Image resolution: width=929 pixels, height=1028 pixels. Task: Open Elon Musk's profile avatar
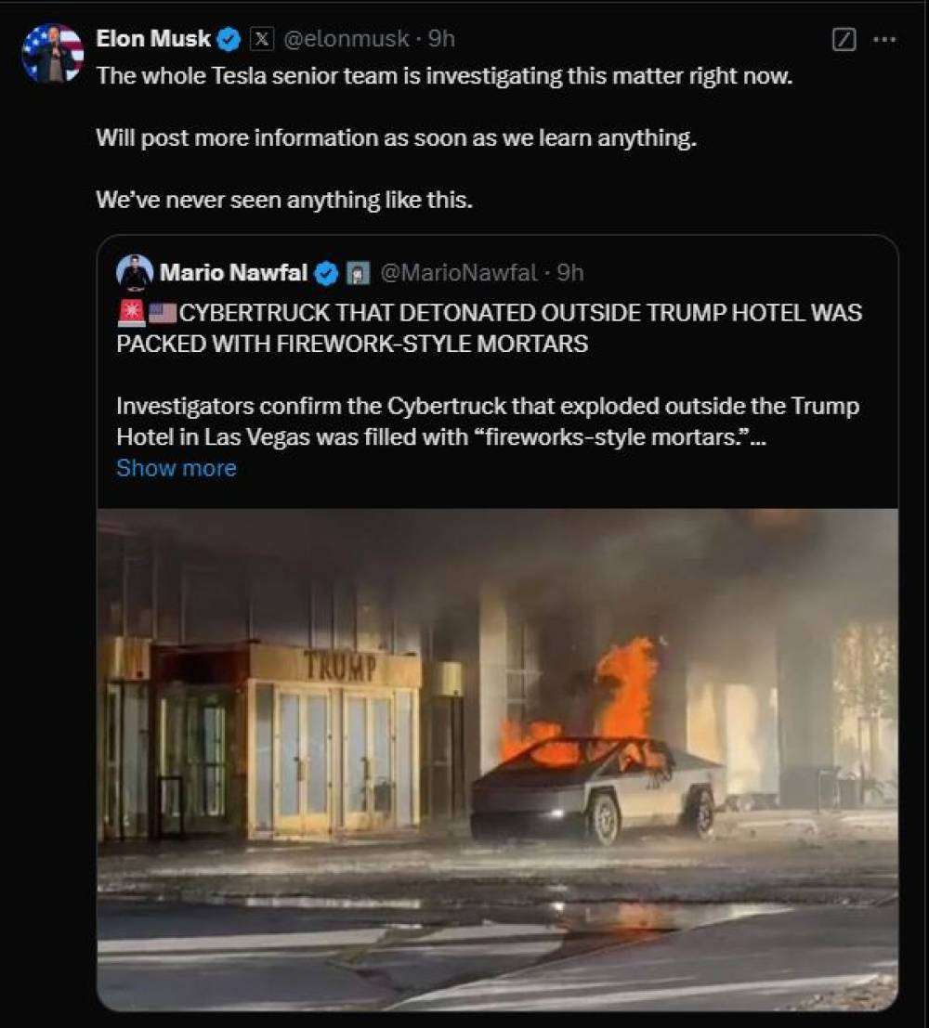(x=52, y=53)
